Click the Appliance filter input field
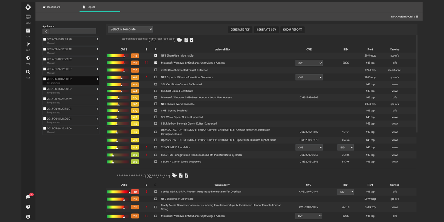The width and height of the screenshot is (444, 222). tap(73, 31)
